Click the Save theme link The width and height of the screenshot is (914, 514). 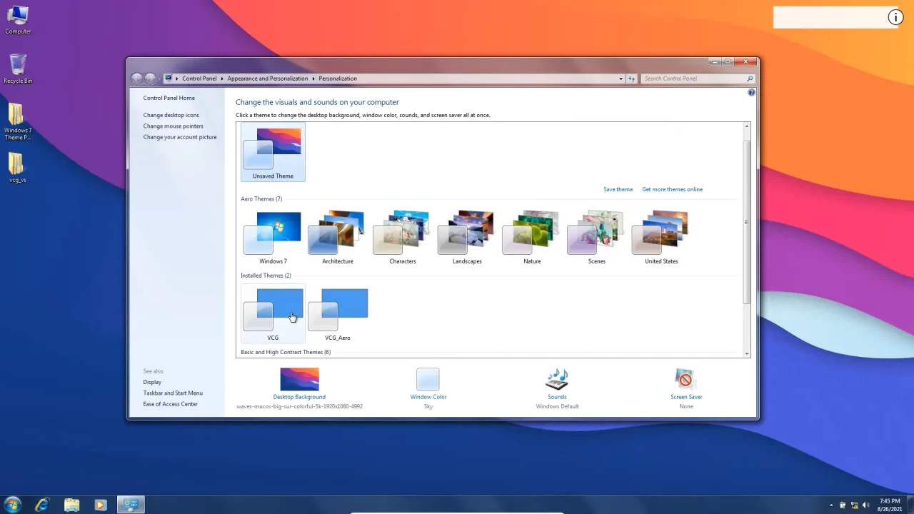[618, 189]
